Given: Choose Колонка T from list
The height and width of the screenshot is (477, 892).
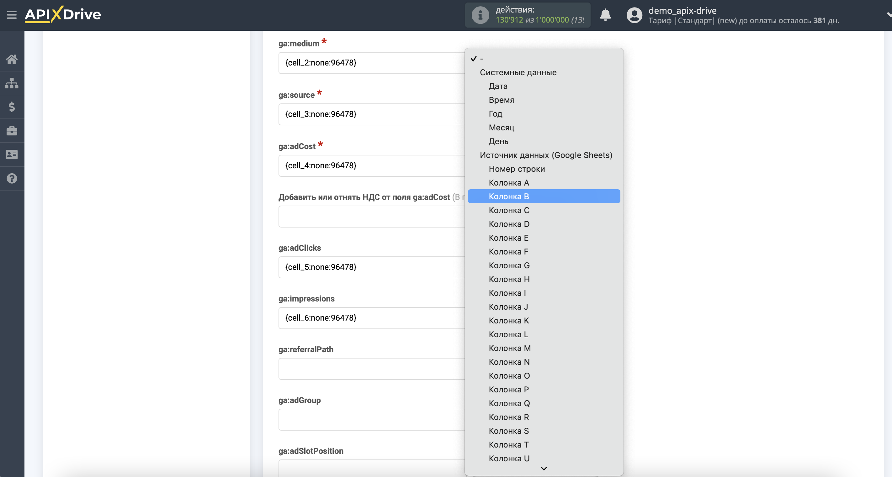Looking at the screenshot, I should (544, 445).
